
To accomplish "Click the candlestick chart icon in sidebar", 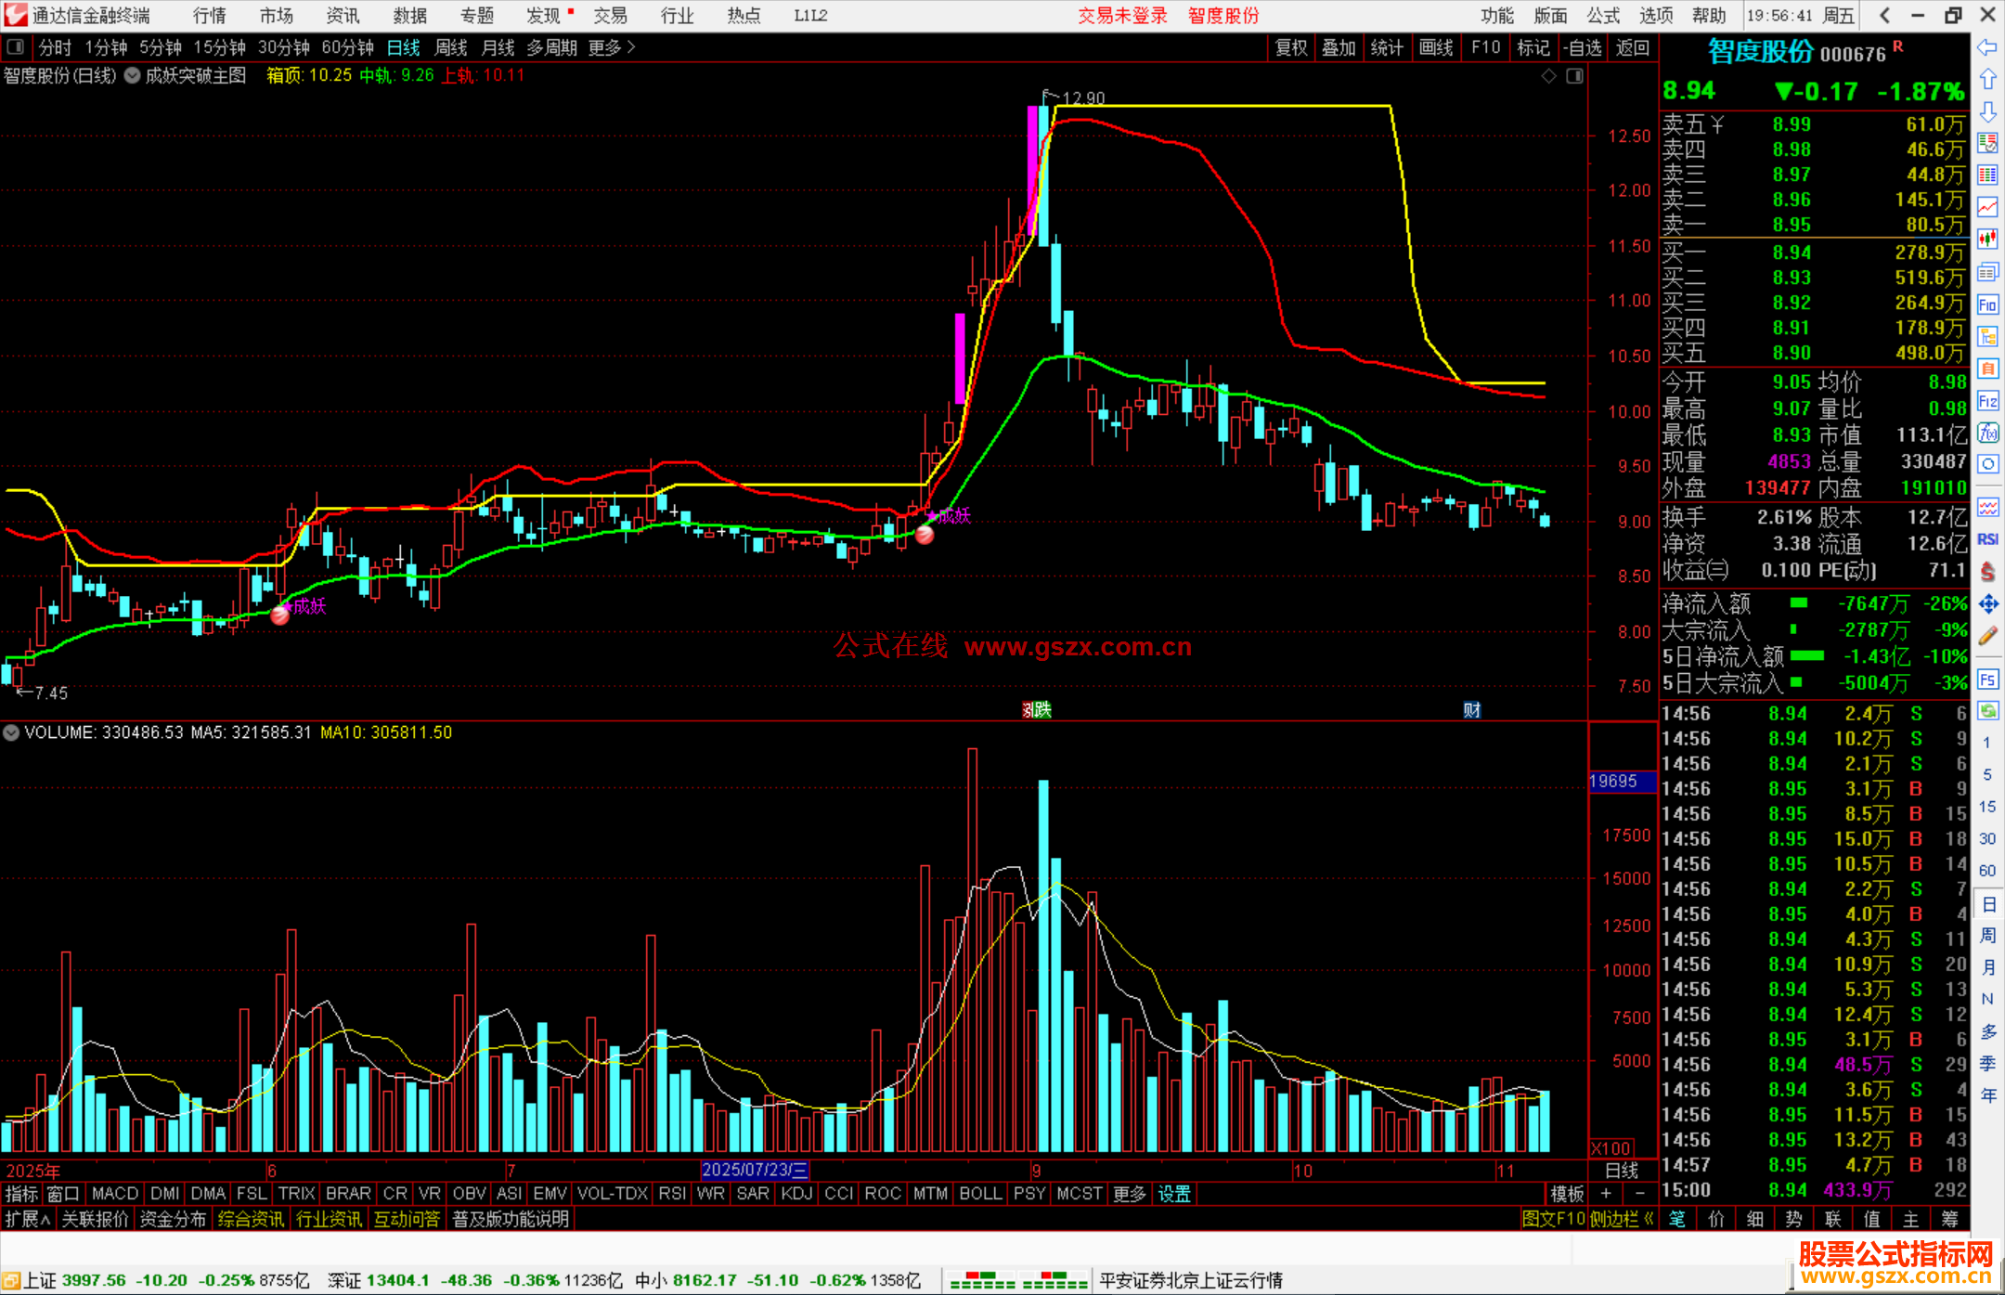I will tap(1987, 240).
